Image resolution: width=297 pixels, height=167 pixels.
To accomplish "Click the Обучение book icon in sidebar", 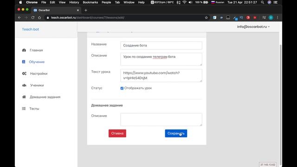I will (x=24, y=62).
